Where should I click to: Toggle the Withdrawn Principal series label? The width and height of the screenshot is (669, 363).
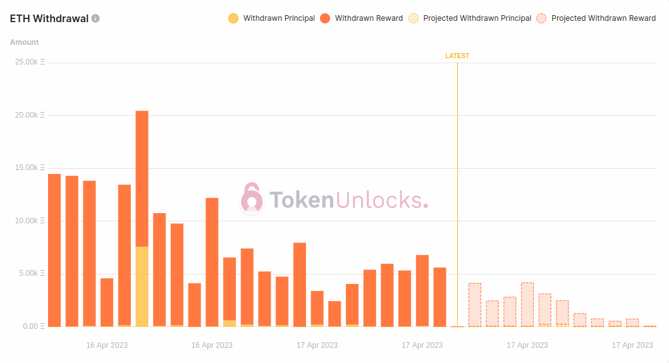[279, 18]
